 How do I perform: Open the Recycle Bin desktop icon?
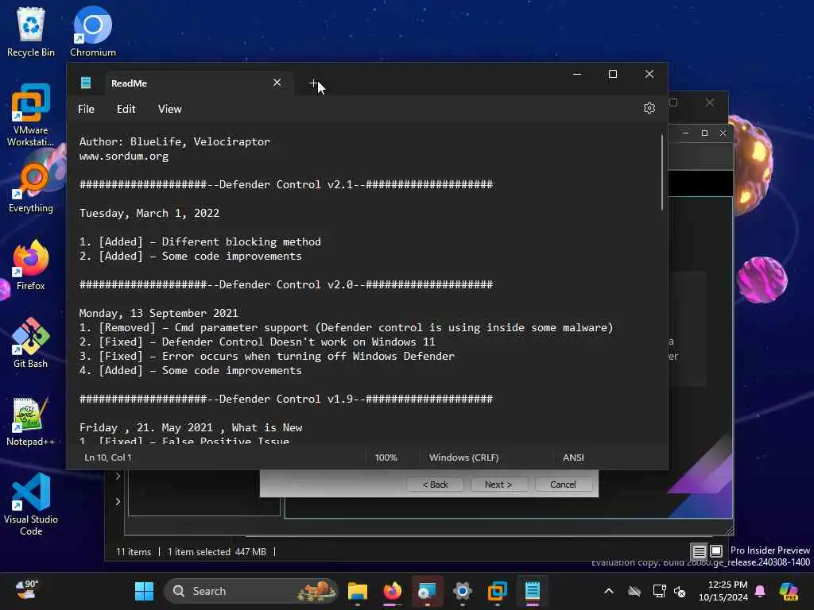point(31,32)
